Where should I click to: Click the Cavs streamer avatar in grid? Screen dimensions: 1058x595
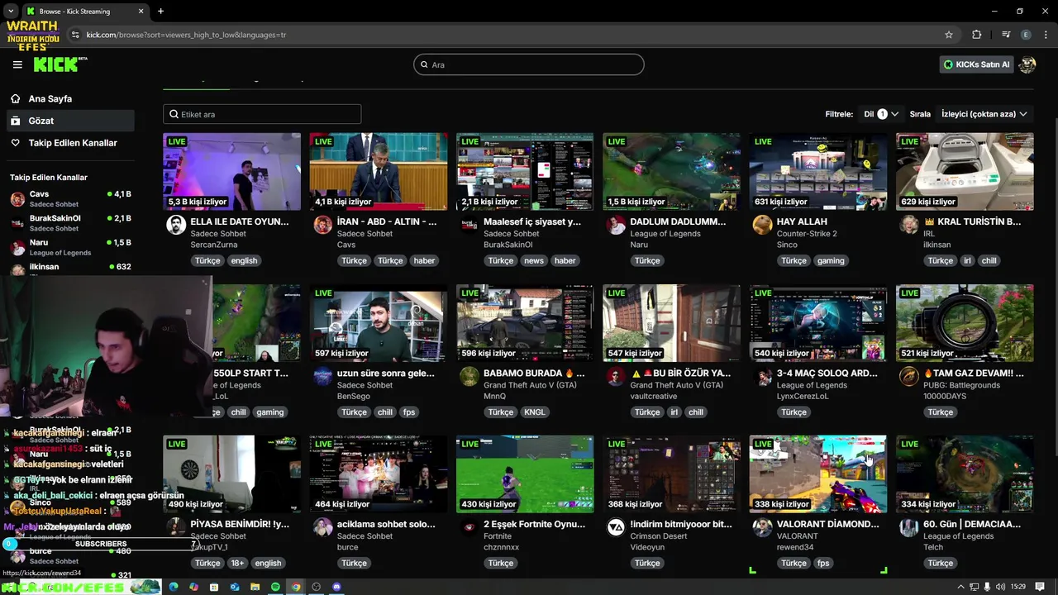click(x=322, y=225)
